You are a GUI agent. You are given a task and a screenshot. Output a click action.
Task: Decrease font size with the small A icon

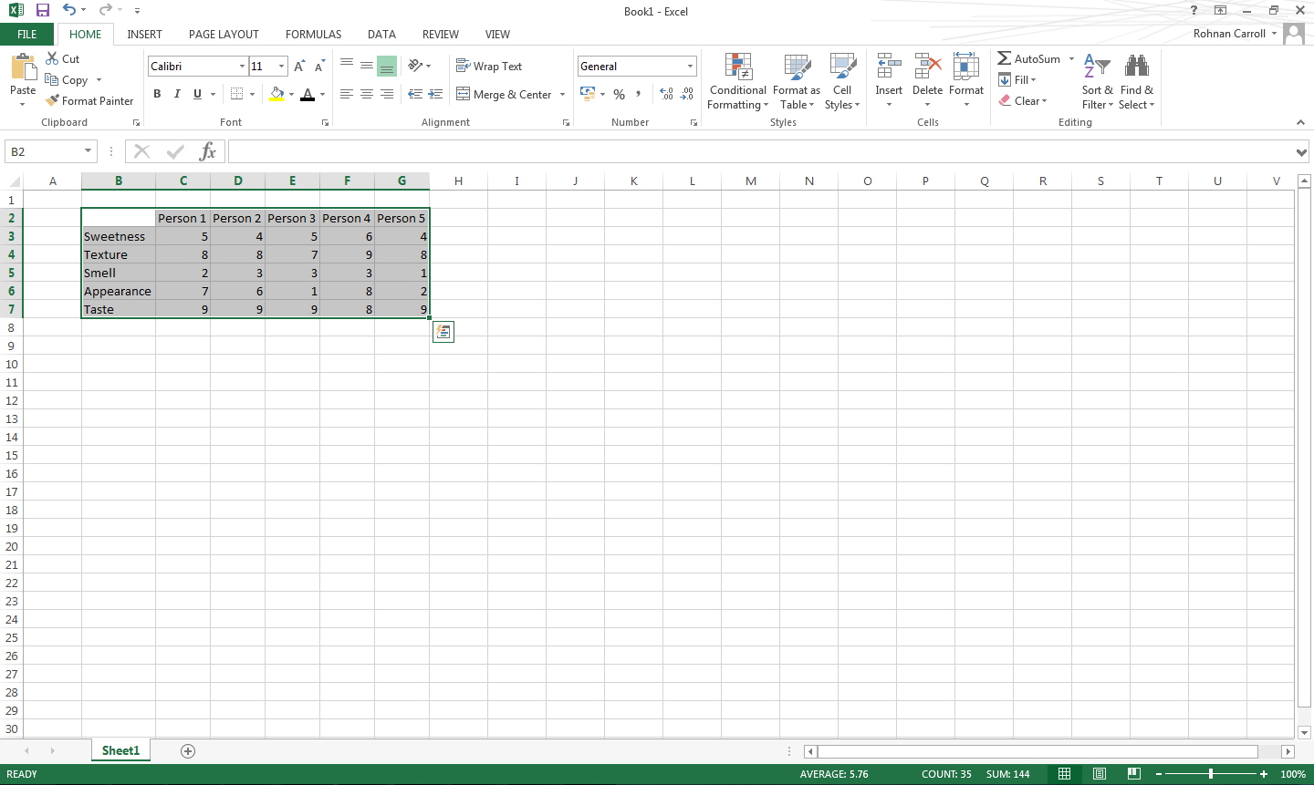(x=319, y=66)
